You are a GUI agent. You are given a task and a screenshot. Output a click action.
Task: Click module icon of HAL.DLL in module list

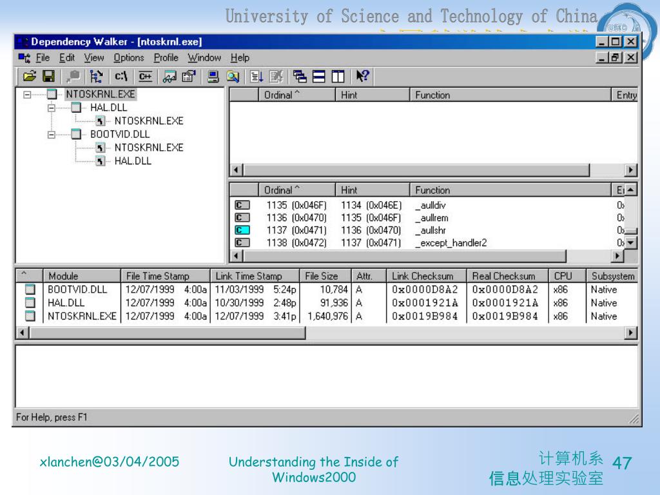pos(30,303)
